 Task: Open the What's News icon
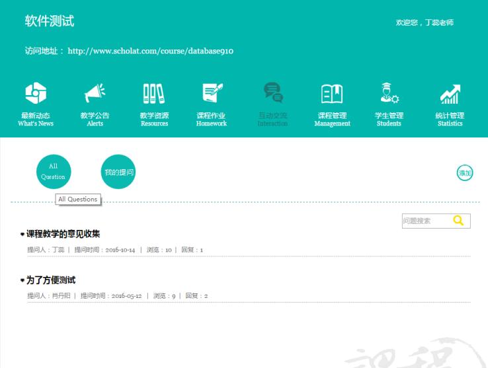36,94
